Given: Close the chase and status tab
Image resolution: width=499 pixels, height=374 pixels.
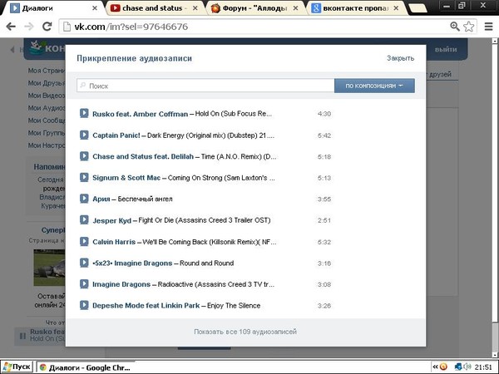Looking at the screenshot, I should click(x=195, y=8).
